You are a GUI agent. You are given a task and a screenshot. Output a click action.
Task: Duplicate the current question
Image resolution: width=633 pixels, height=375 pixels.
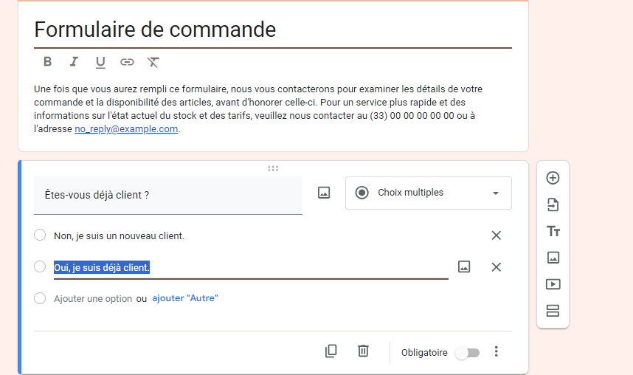click(x=331, y=351)
